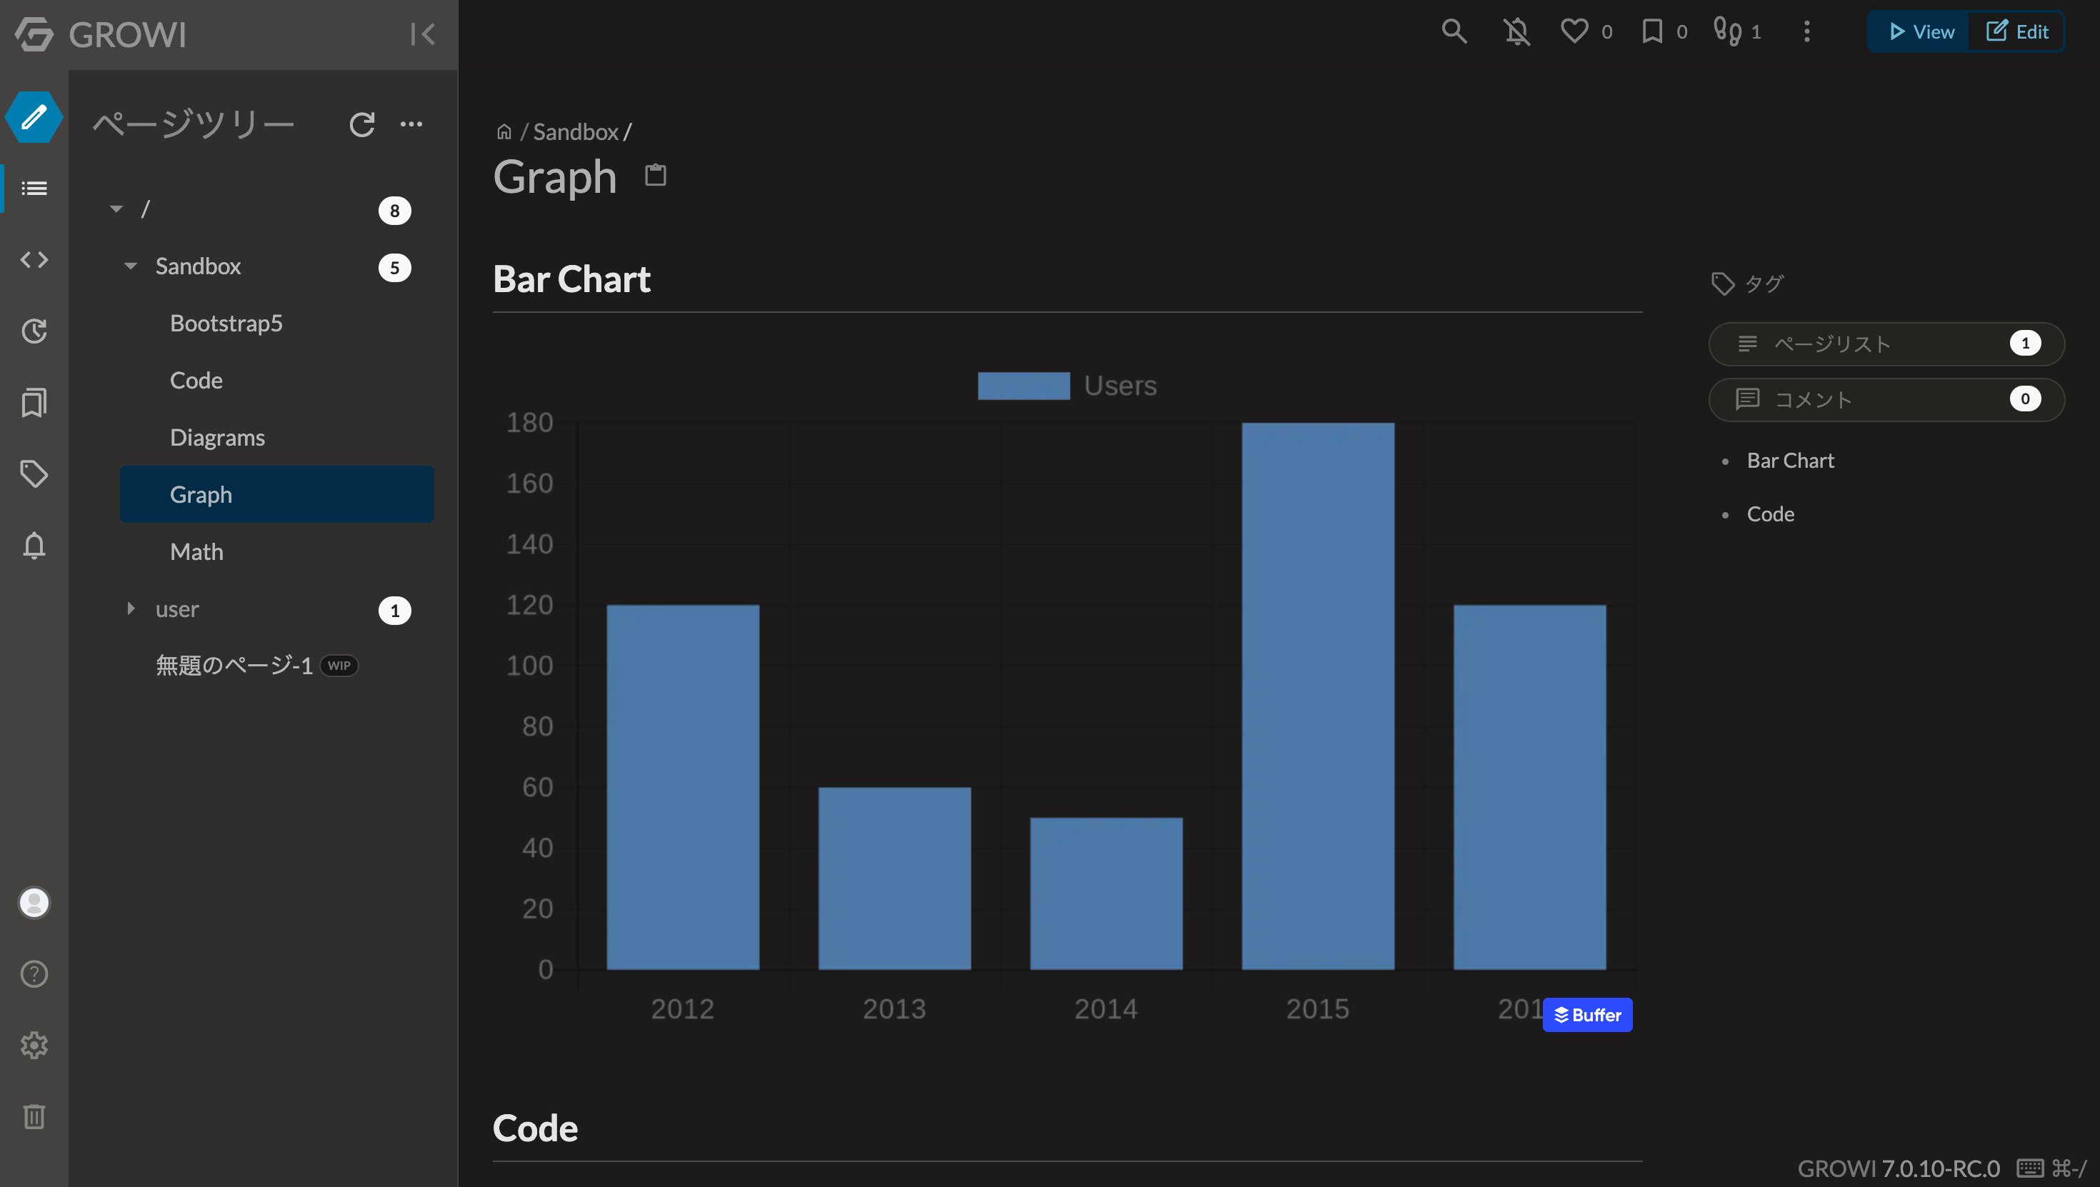Jump to Code section in contents

(x=1770, y=514)
